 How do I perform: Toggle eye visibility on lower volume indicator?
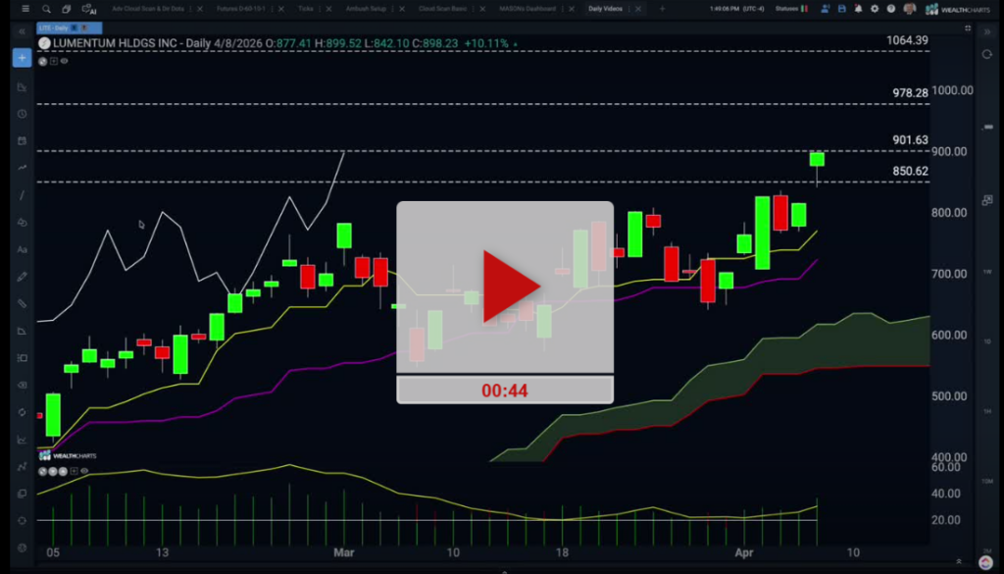(x=86, y=471)
